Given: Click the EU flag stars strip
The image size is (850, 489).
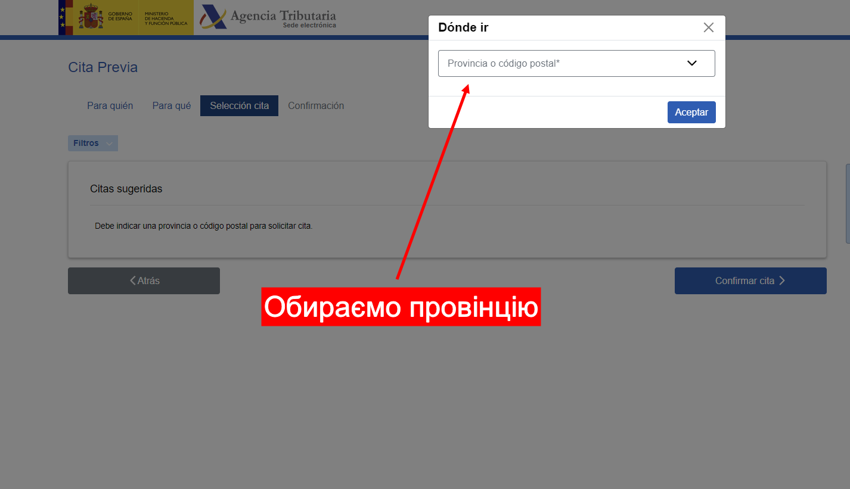Looking at the screenshot, I should tap(62, 17).
